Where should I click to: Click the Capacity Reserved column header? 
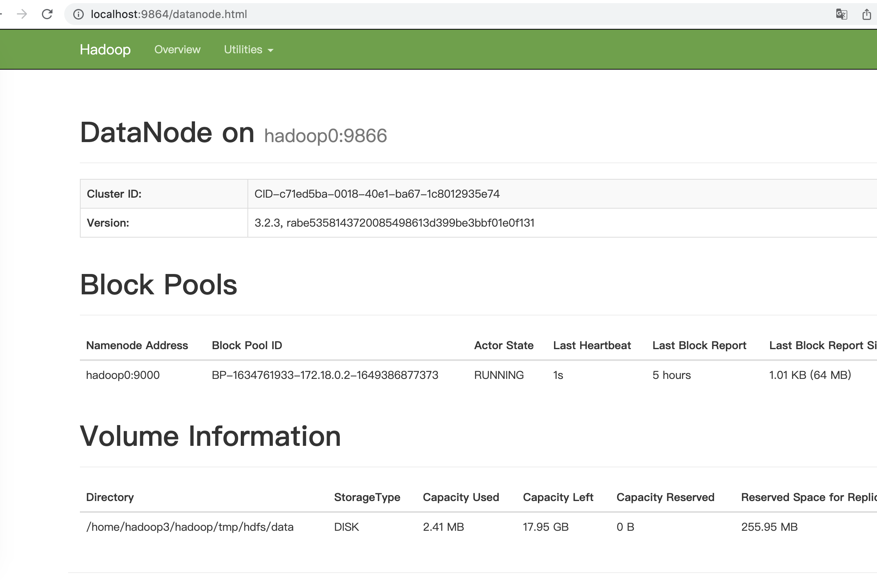pos(665,497)
